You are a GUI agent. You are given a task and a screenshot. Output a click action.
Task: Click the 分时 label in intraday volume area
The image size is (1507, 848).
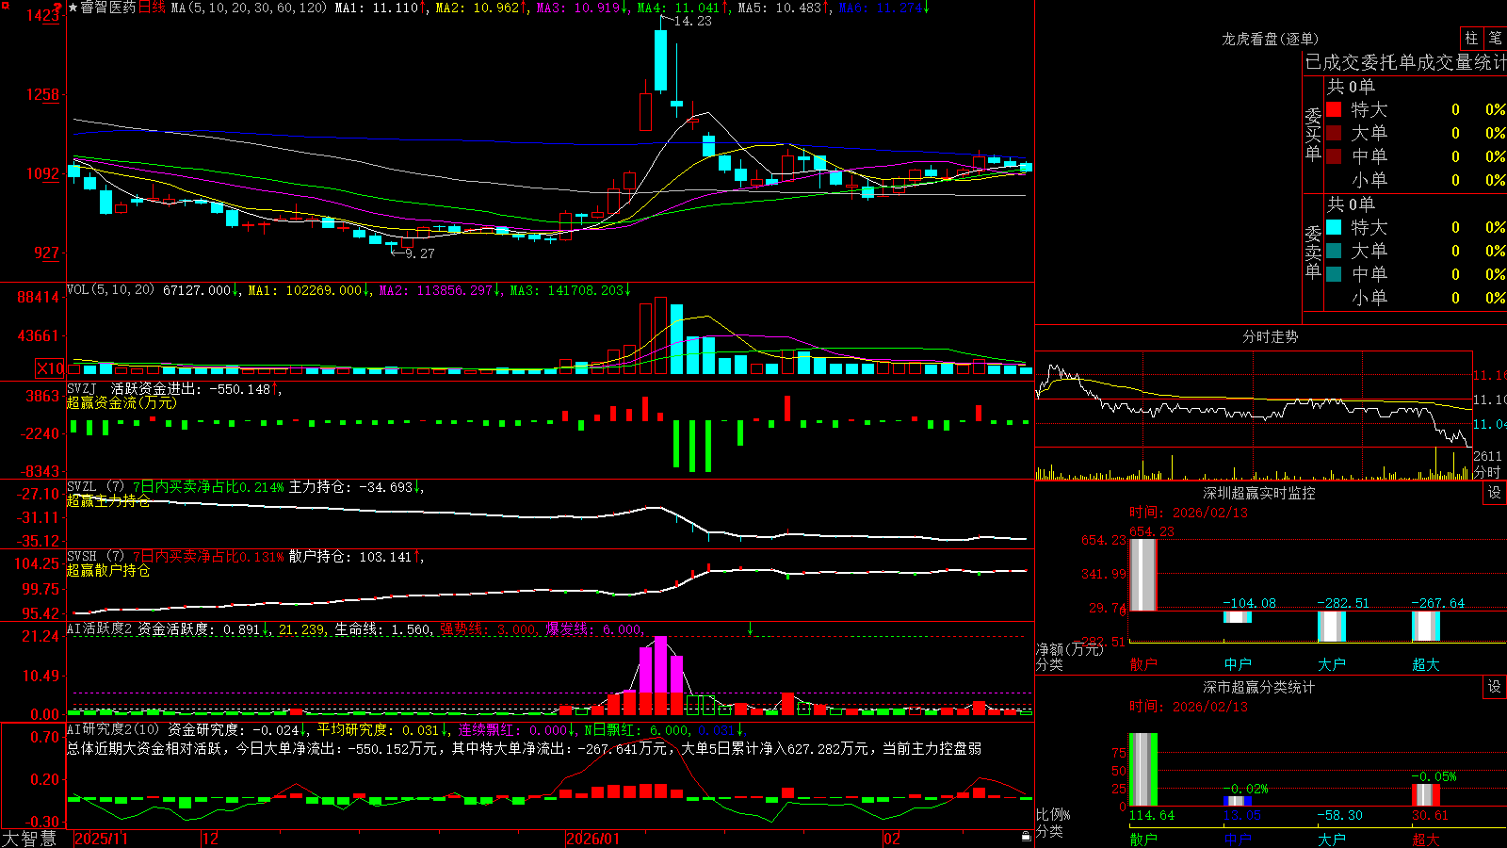pyautogui.click(x=1486, y=472)
